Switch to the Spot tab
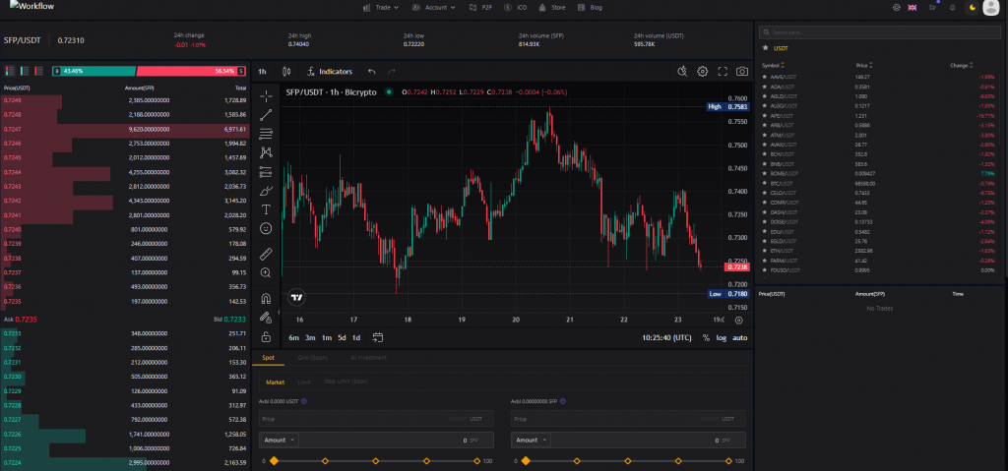1008x471 pixels. (268, 357)
